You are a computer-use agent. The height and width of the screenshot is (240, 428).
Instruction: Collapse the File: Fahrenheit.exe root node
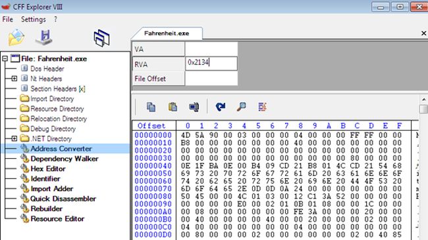pyautogui.click(x=5, y=59)
